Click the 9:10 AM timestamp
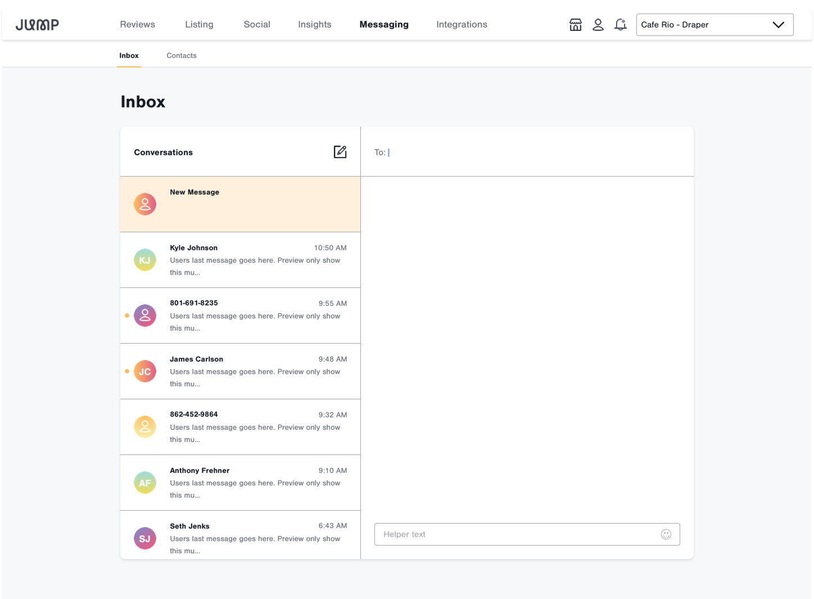This screenshot has height=599, width=814. point(333,471)
